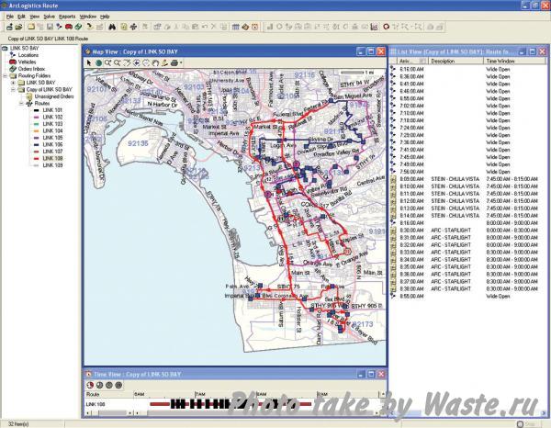Image resolution: width=551 pixels, height=428 pixels.
Task: Click the locations icon in main toolbar
Action: [x=59, y=27]
